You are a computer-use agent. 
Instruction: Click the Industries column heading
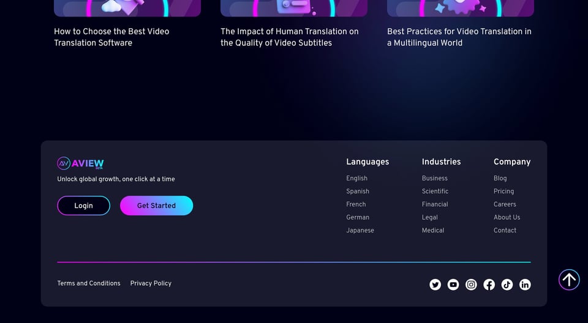coord(442,162)
